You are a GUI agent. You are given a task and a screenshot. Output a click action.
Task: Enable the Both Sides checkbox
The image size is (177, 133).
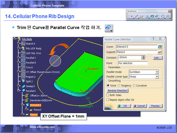pyautogui.click(x=108, y=95)
